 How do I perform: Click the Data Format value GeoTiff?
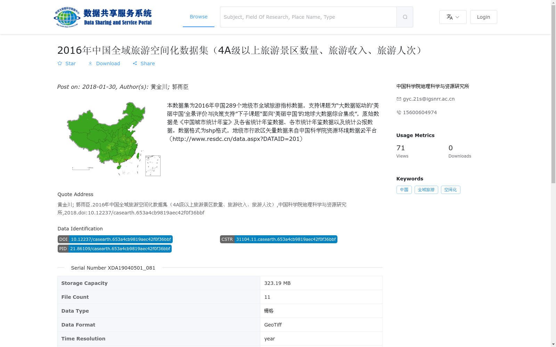[273, 325]
